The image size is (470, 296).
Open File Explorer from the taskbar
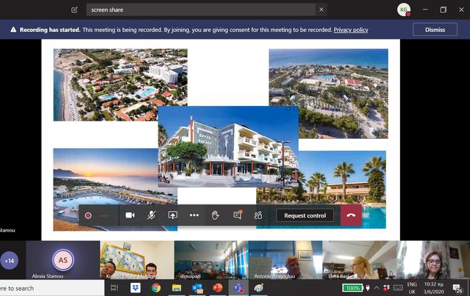176,288
